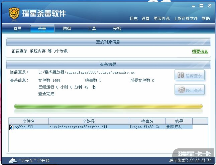
Task: Click the 程序版本 22.00.01.50 text
Action: point(190,160)
